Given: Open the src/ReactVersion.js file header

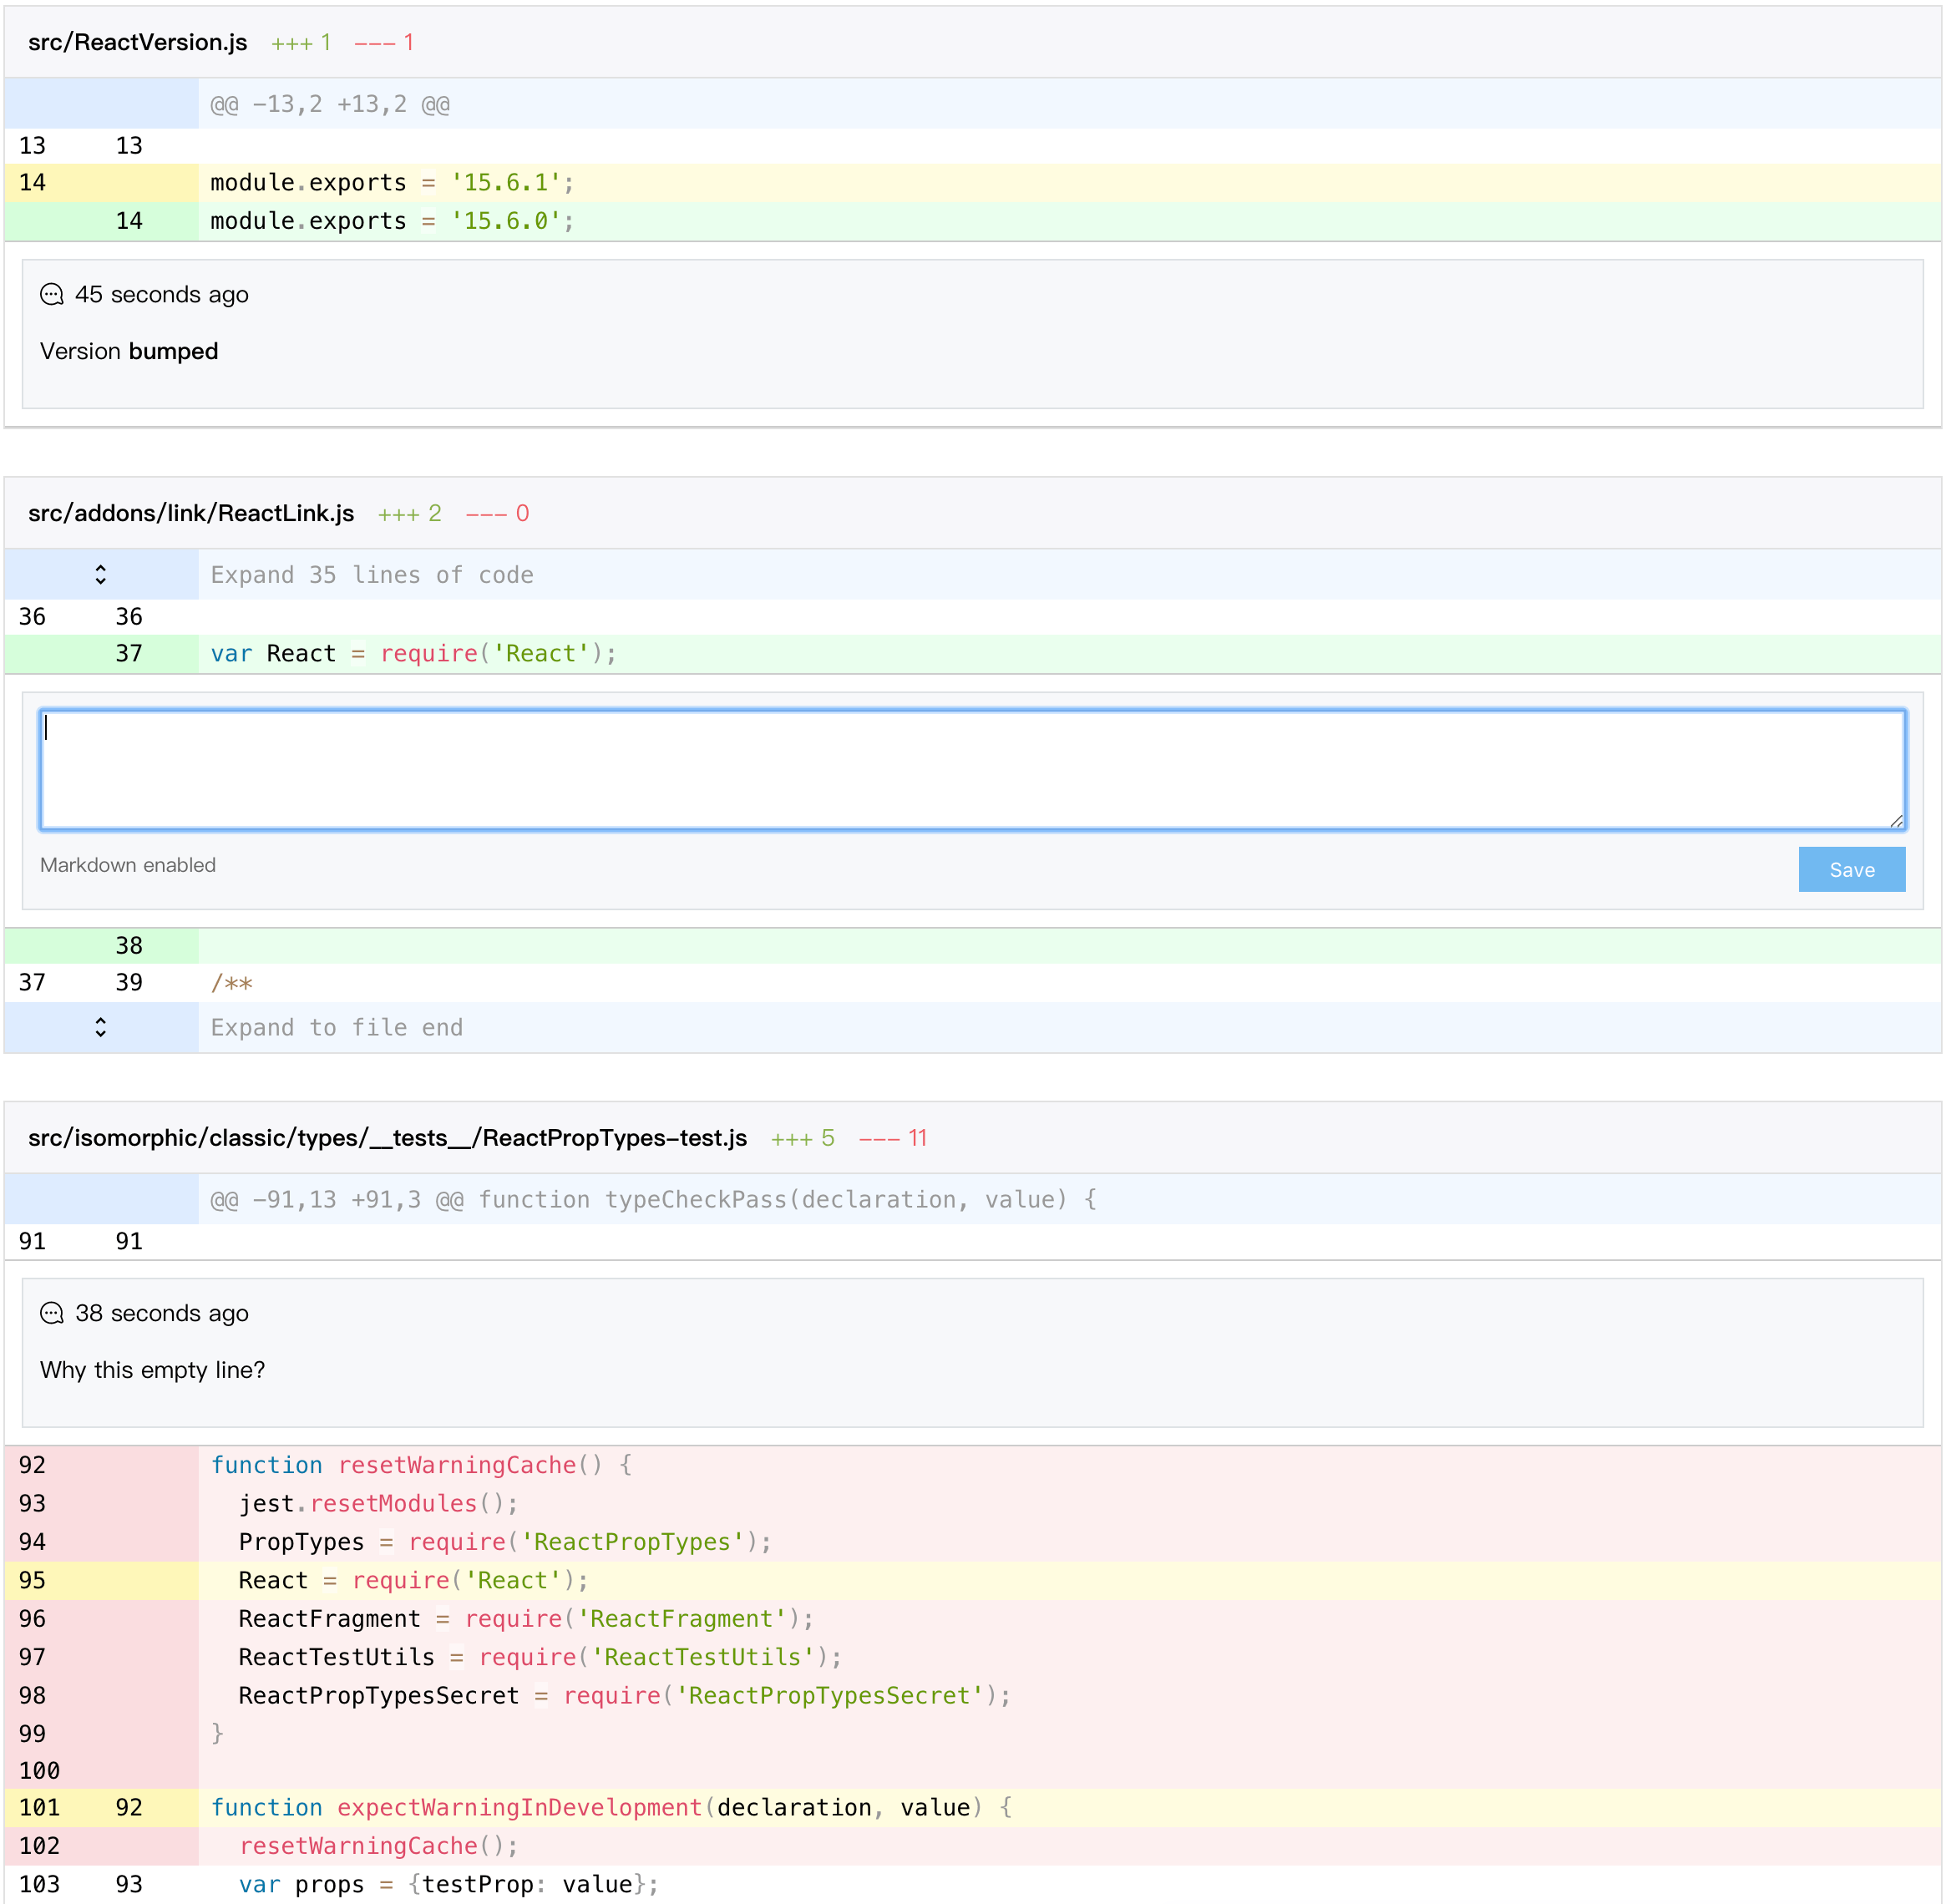Looking at the screenshot, I should click(137, 42).
